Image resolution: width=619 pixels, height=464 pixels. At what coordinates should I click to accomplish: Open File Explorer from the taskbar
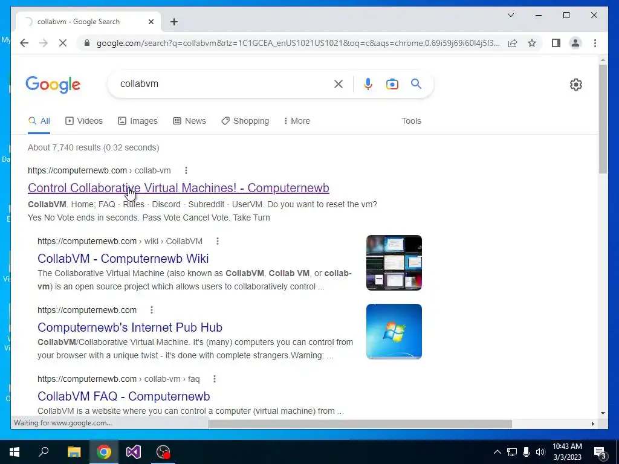(74, 452)
